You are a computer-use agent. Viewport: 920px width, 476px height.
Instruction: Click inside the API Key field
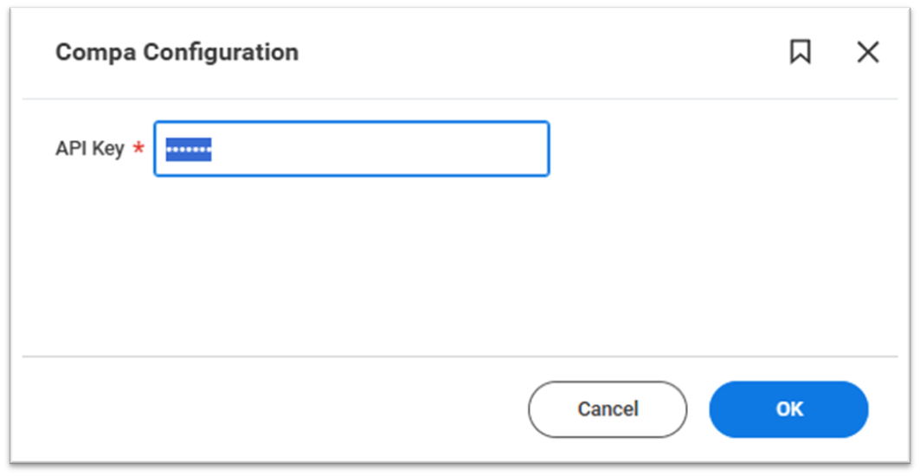(351, 149)
